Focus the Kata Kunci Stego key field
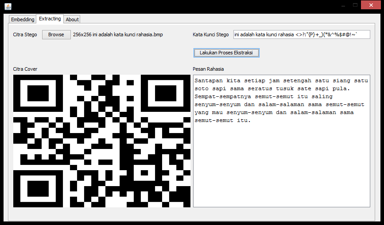 301,34
